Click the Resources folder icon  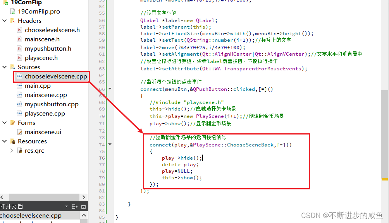pos(13,141)
